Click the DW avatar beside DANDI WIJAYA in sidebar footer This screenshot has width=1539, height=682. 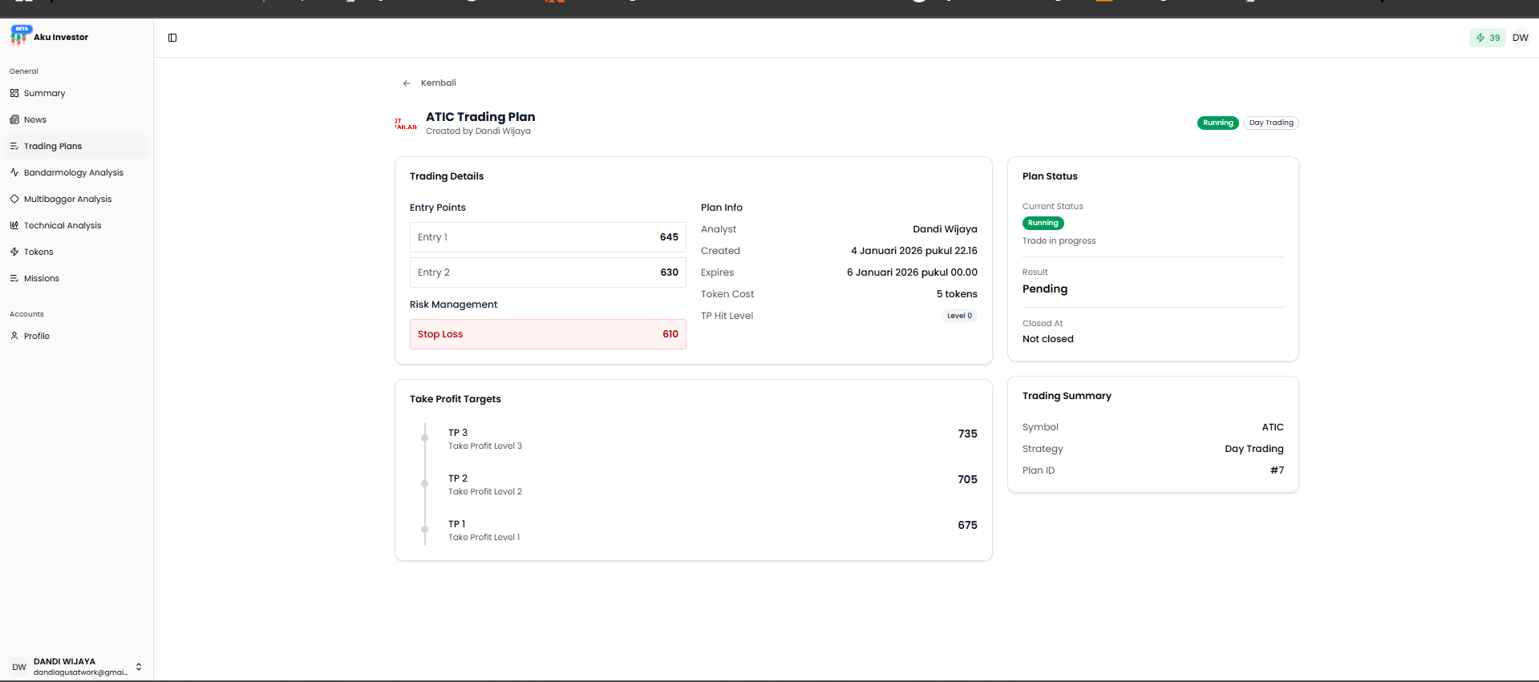pos(19,667)
